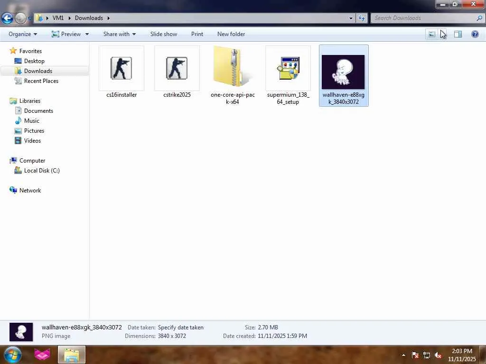Click Print in the toolbar
Viewport: 486px width, 364px height.
coord(197,34)
